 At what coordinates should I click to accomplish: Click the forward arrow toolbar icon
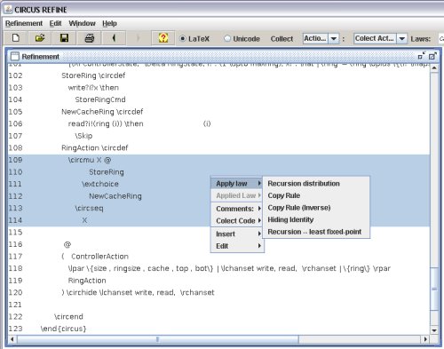coord(138,38)
